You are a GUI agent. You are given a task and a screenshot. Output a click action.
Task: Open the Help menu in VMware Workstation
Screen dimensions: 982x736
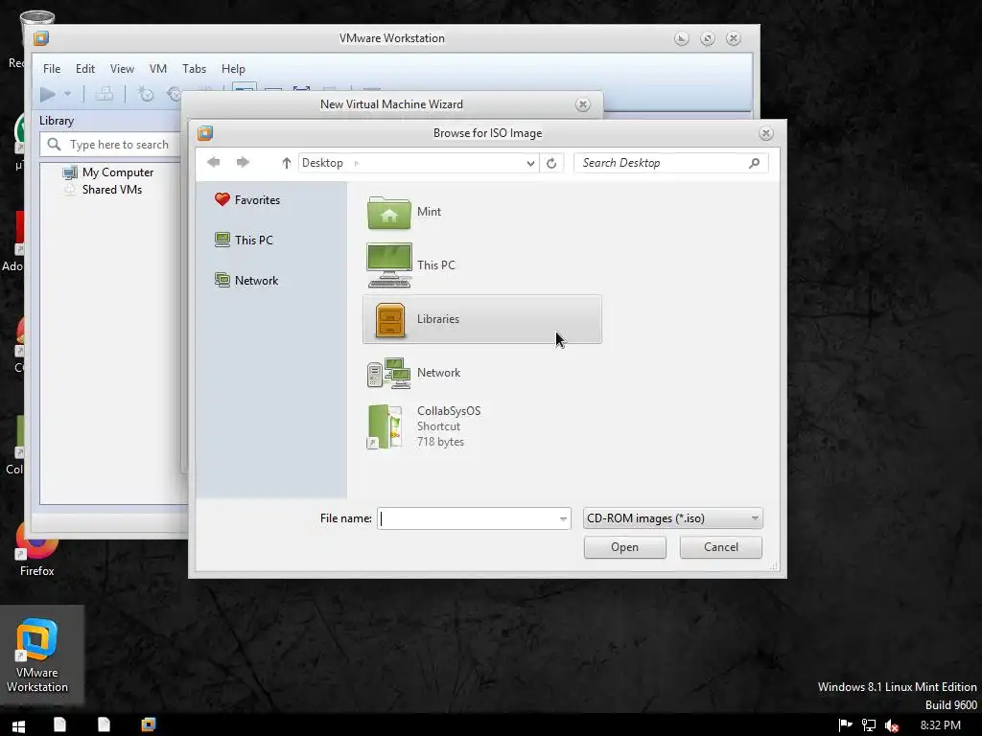[233, 69]
